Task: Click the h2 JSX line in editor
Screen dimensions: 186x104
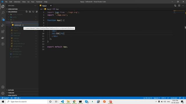Action: coord(58,34)
